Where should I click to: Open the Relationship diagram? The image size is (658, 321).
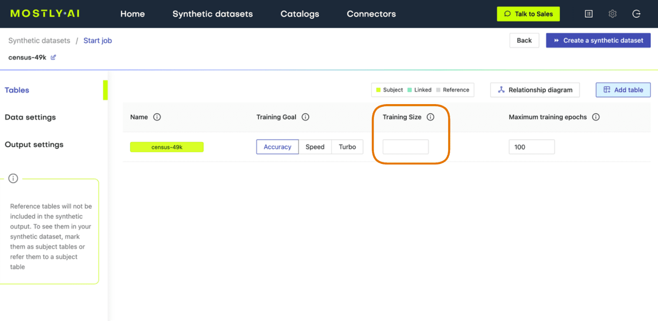coord(535,90)
